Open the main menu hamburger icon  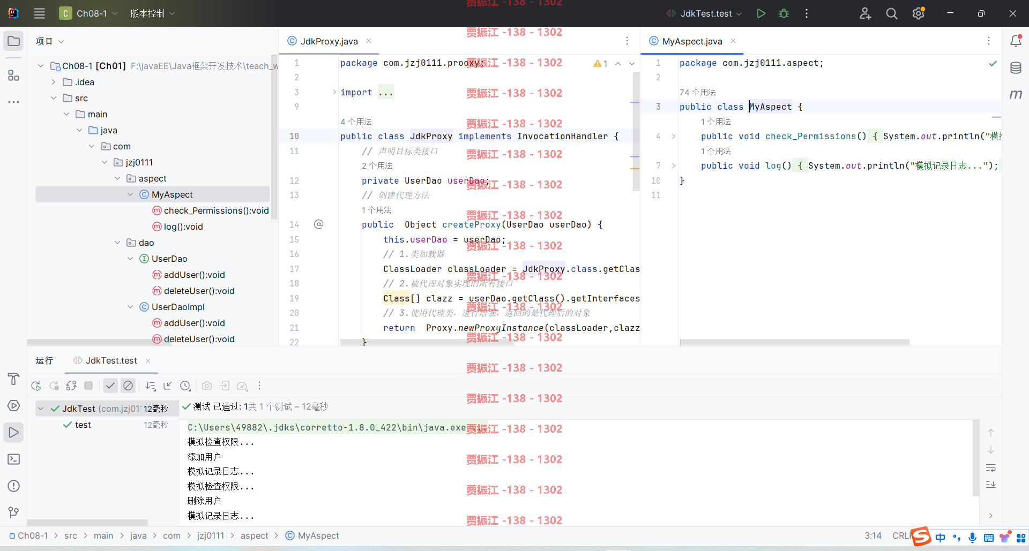tap(40, 13)
